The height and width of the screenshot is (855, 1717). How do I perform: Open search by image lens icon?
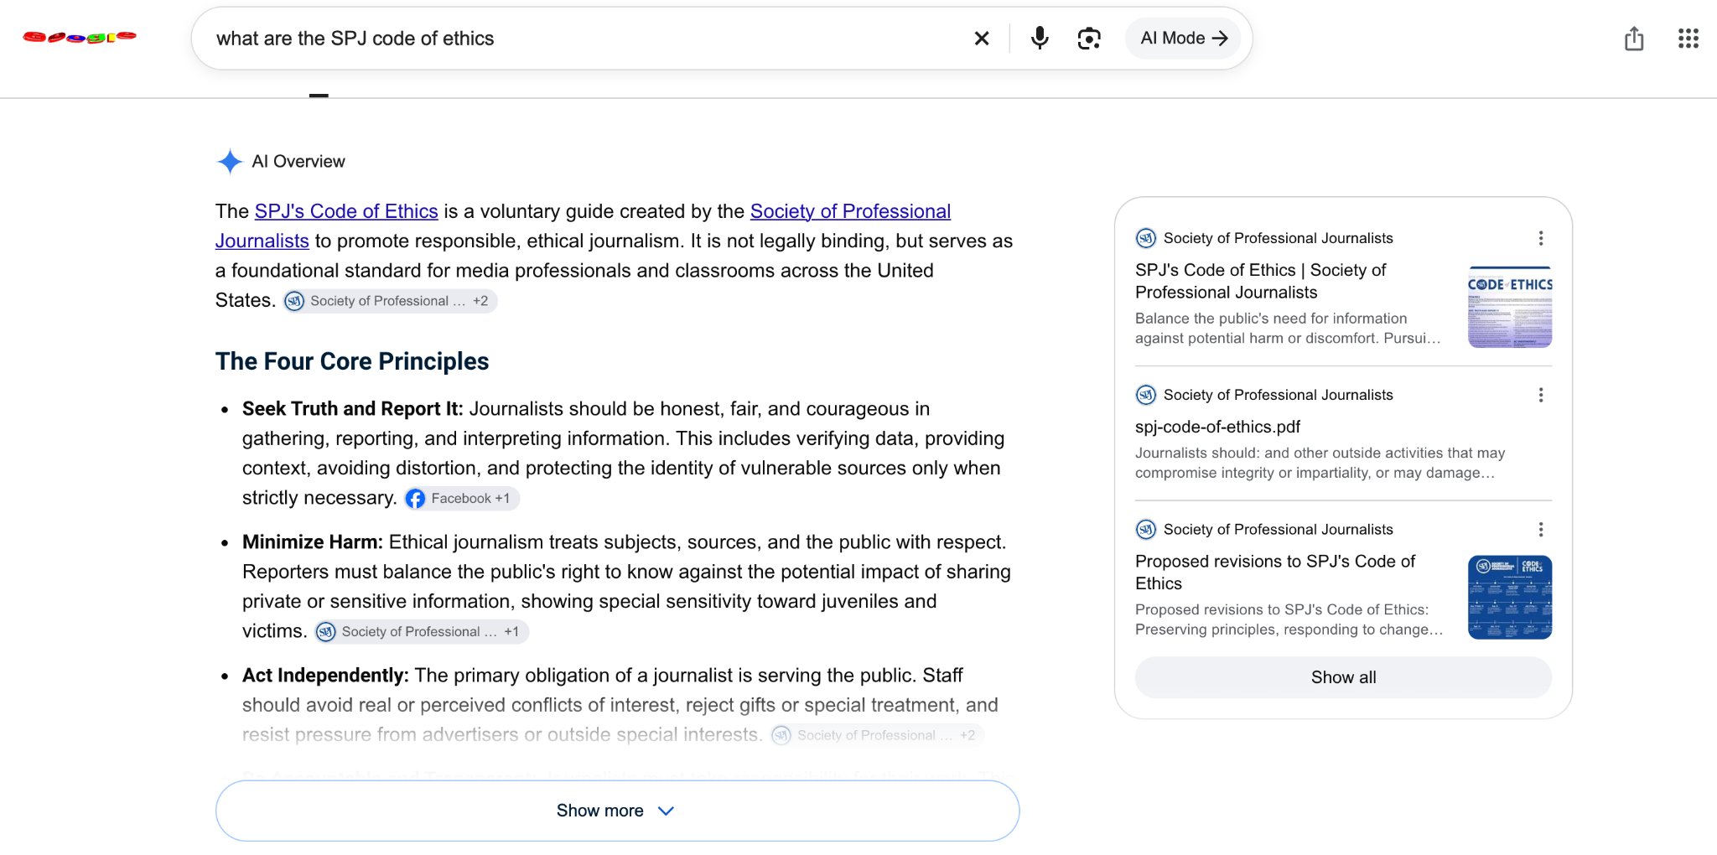click(1088, 39)
